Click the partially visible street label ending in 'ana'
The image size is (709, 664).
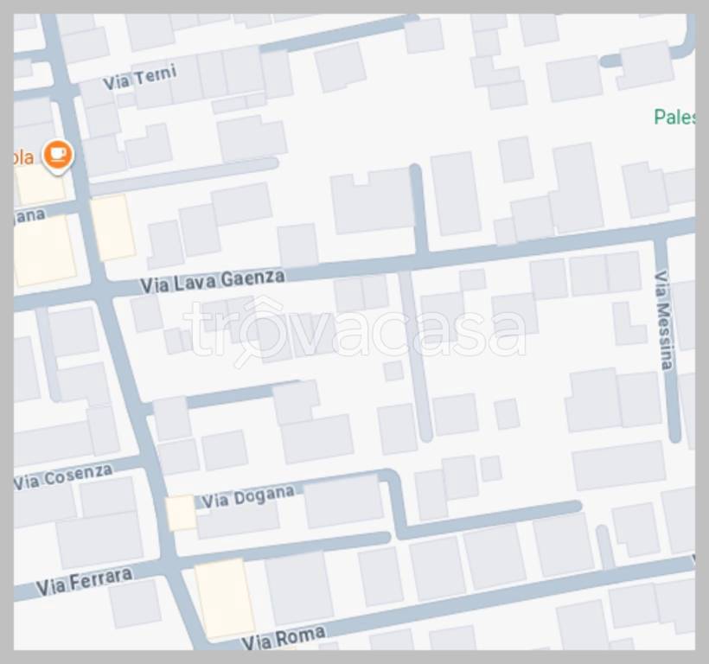coord(29,216)
